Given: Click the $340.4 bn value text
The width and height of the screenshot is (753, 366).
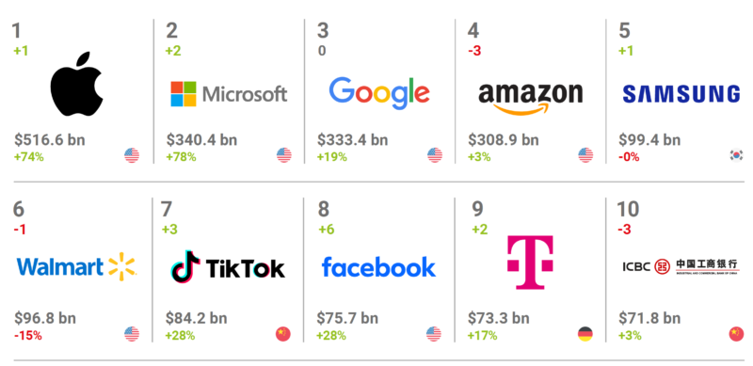Looking at the screenshot, I should 201,140.
